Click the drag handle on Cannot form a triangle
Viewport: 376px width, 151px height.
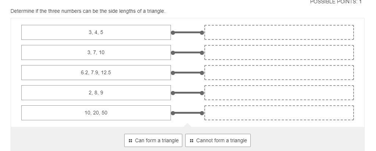pos(192,140)
